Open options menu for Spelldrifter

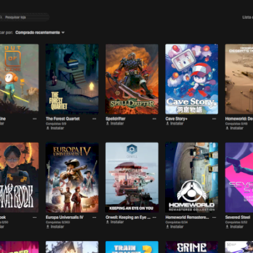154,119
